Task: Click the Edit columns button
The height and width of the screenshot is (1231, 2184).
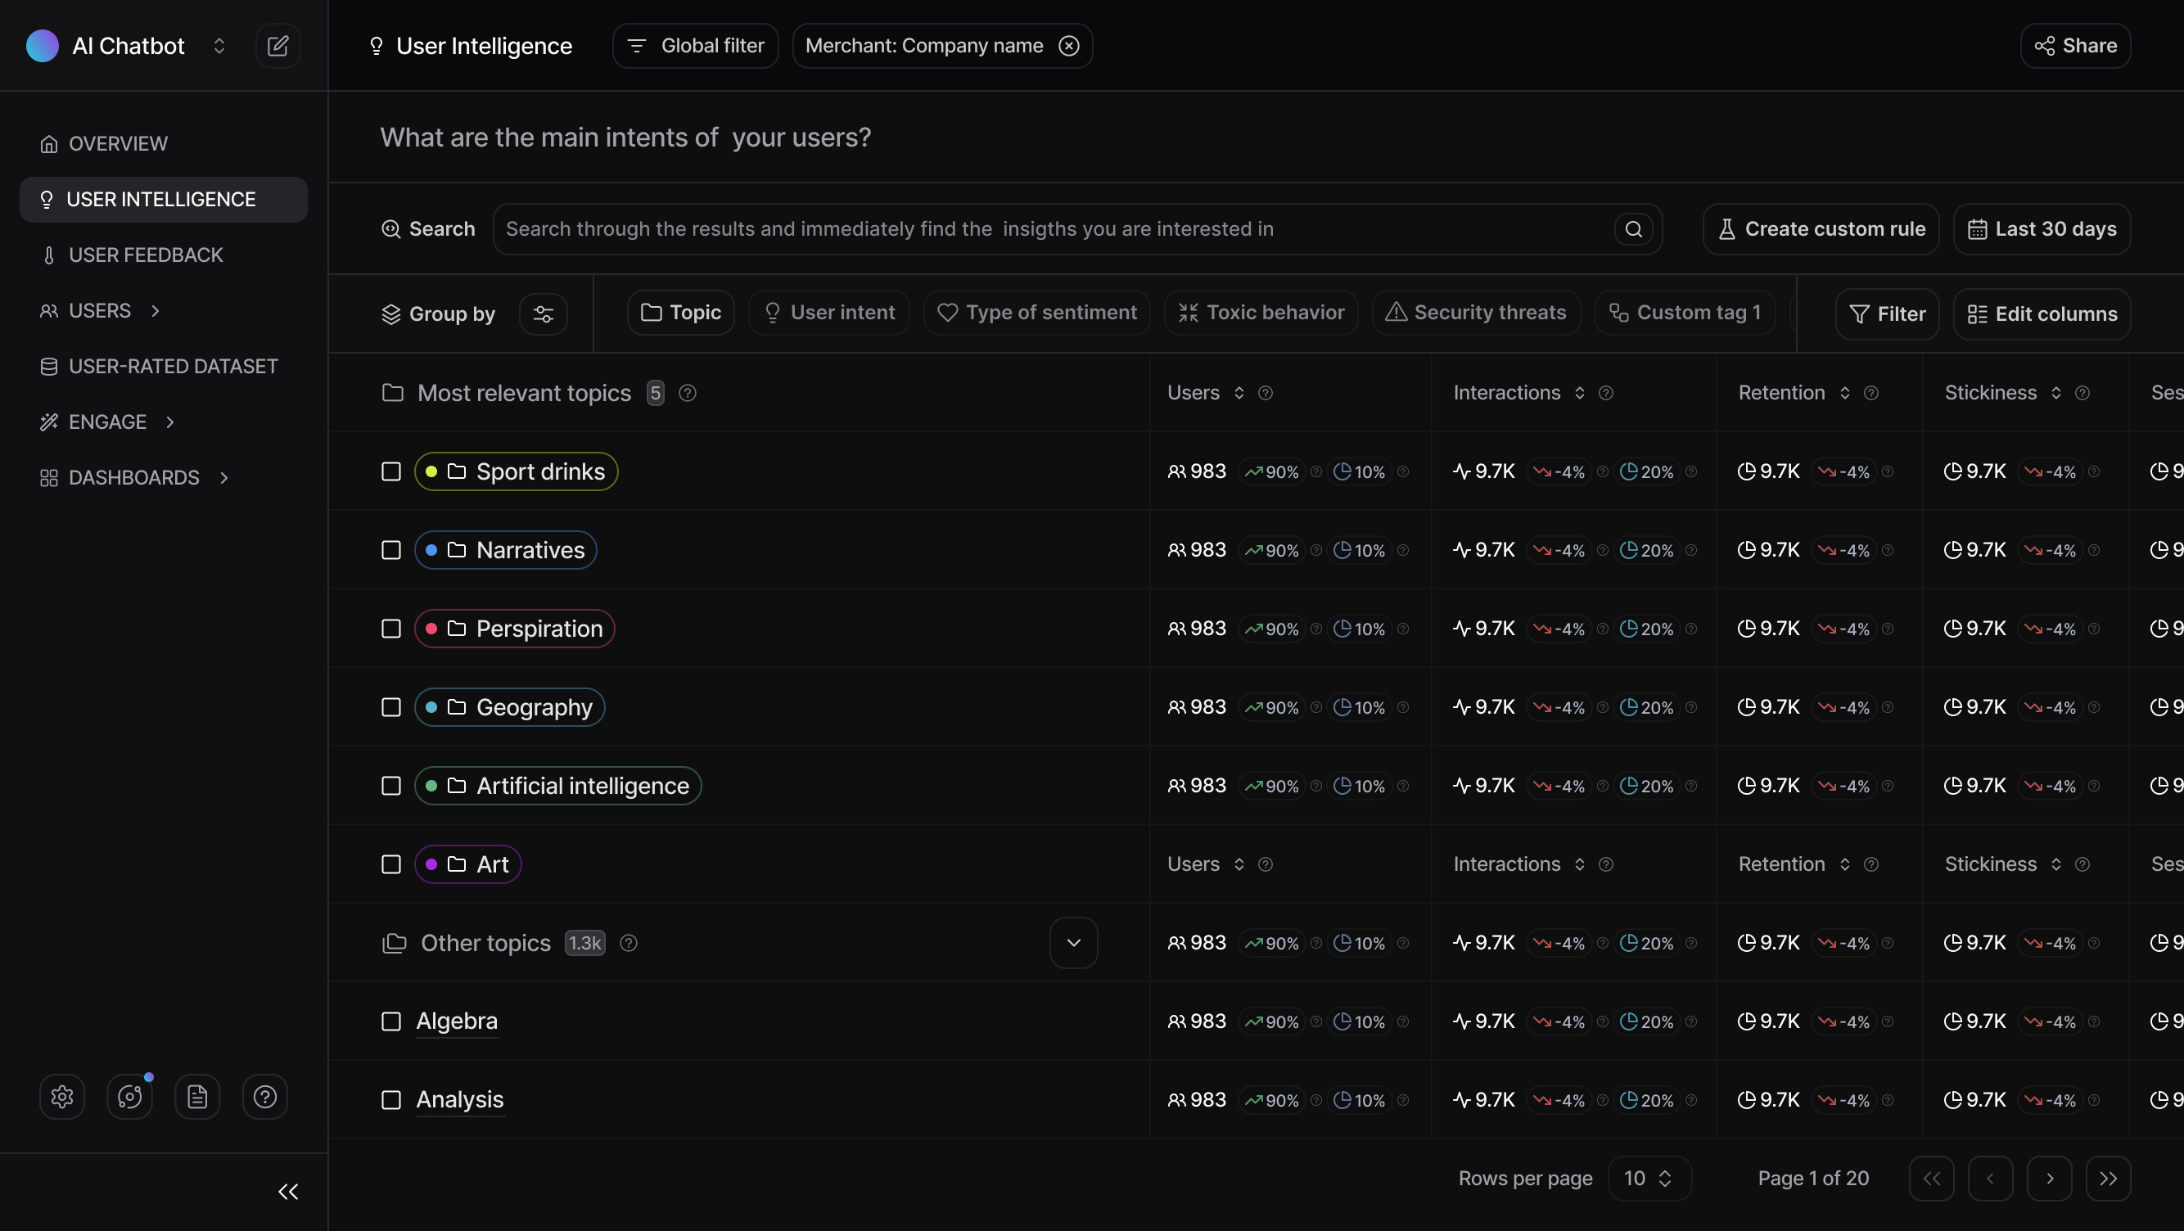Action: [2042, 313]
